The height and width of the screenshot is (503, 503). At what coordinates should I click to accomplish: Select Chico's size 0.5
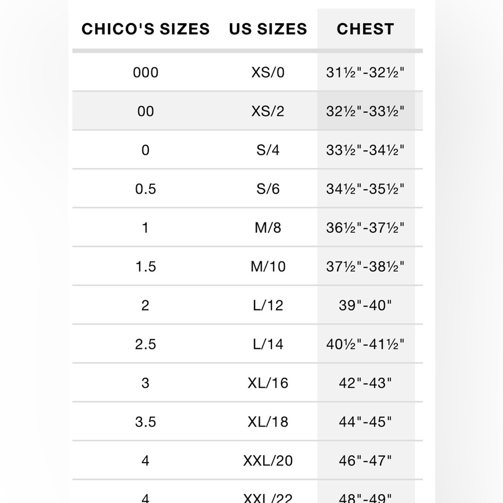coord(146,189)
